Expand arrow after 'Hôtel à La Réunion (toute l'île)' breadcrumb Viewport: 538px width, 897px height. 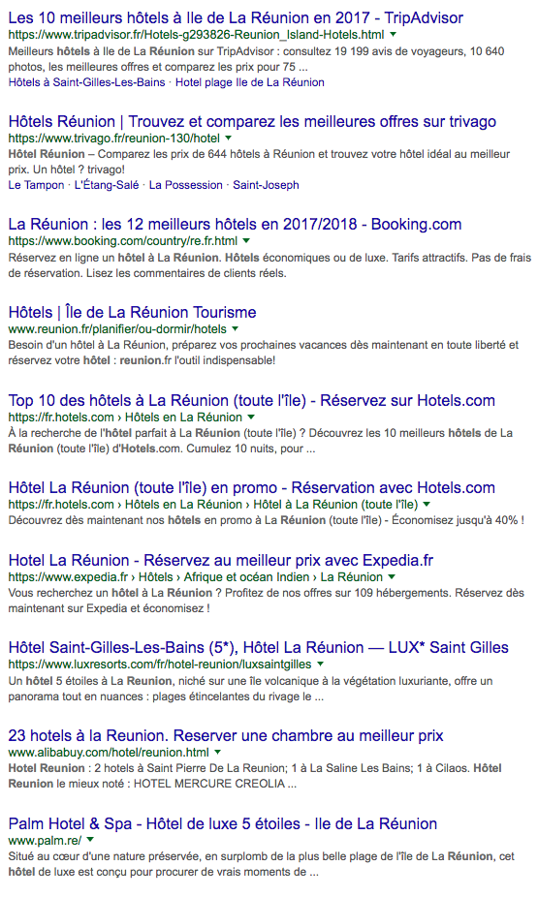coord(427,505)
